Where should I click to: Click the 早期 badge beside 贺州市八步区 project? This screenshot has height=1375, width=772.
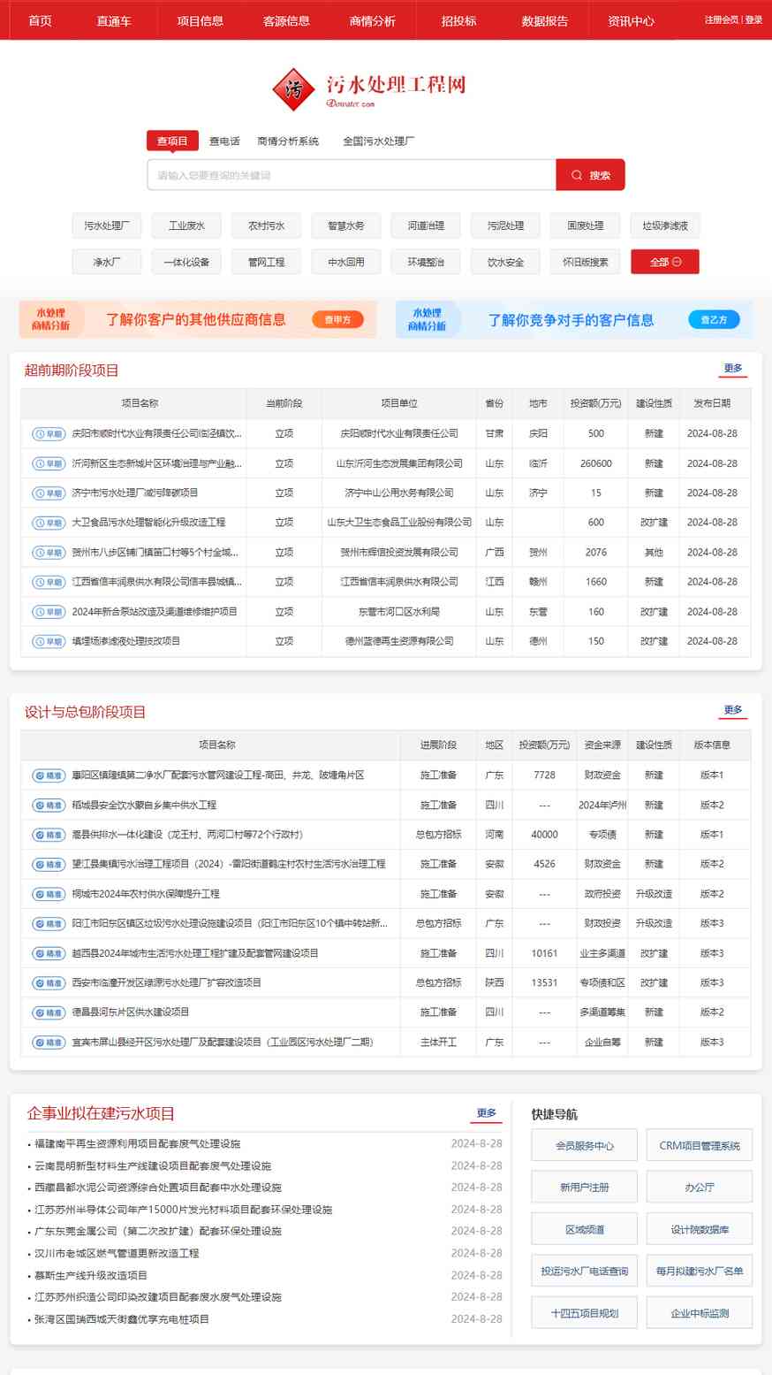49,553
